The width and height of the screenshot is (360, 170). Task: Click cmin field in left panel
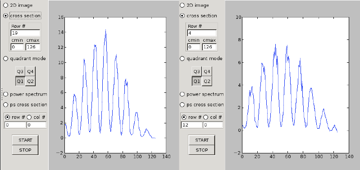point(17,47)
